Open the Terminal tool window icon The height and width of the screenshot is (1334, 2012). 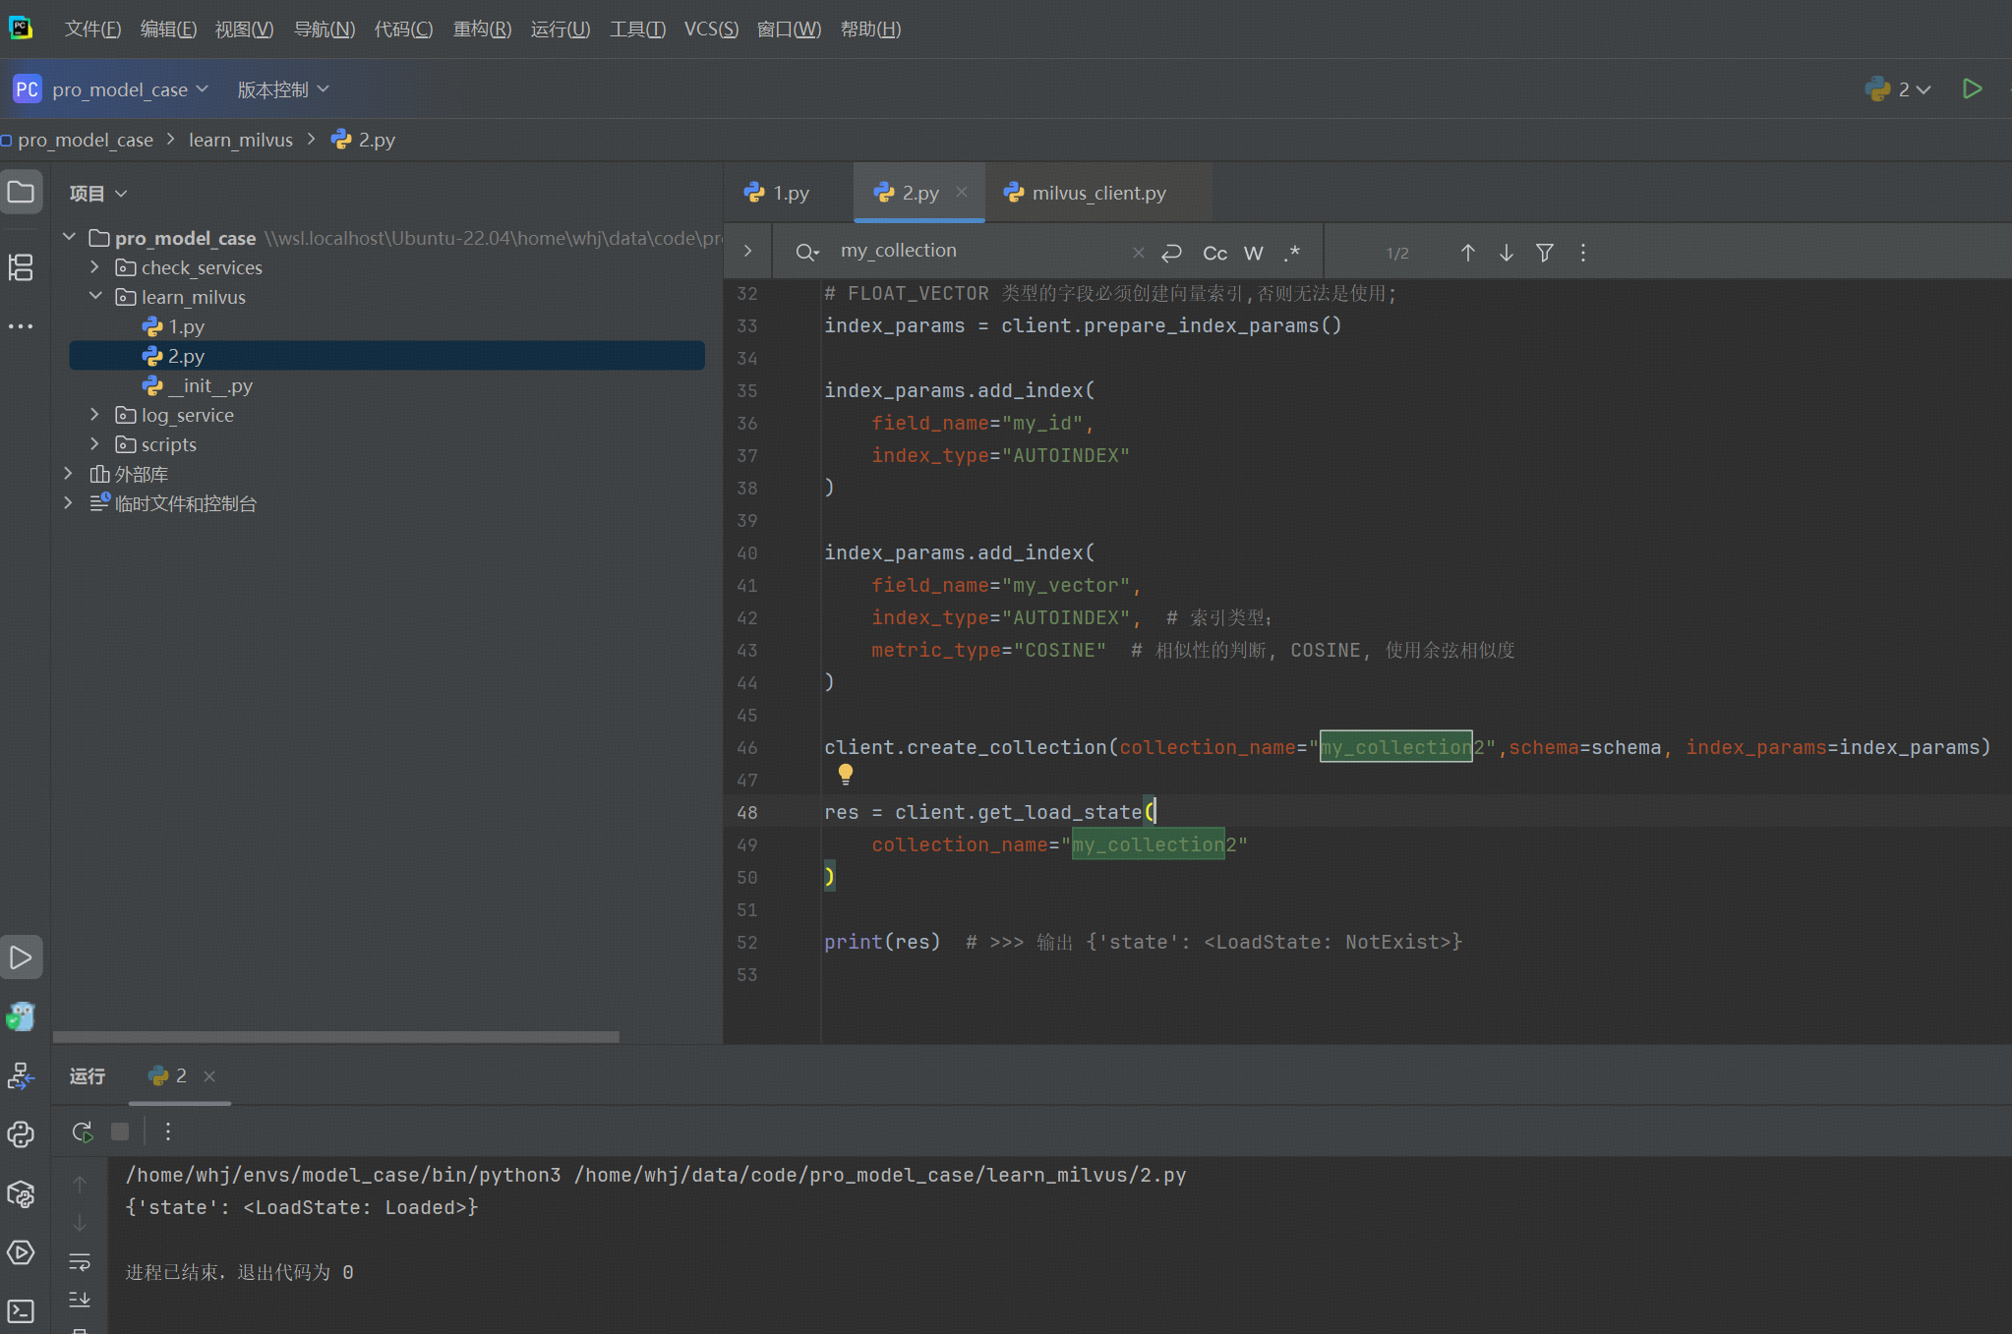21,1311
